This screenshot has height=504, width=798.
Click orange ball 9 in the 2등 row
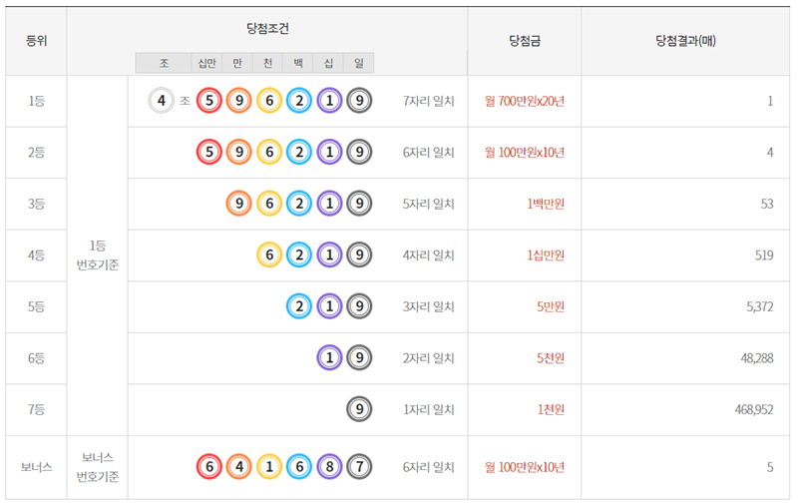[239, 152]
